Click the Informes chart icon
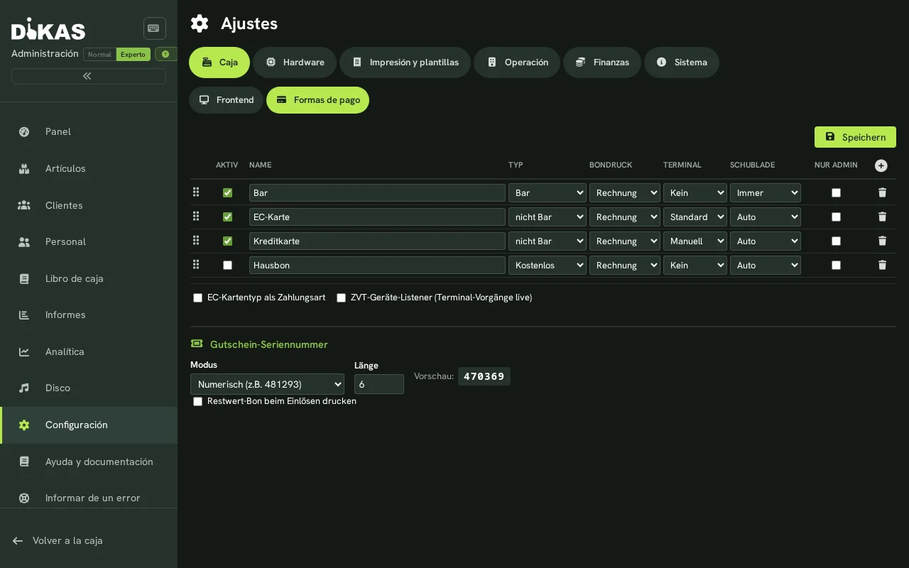The image size is (909, 568). 24,315
